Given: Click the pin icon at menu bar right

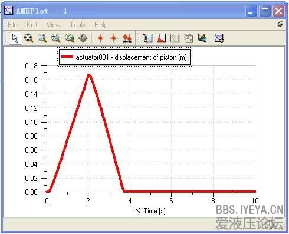Looking at the screenshot, I should pos(280,24).
